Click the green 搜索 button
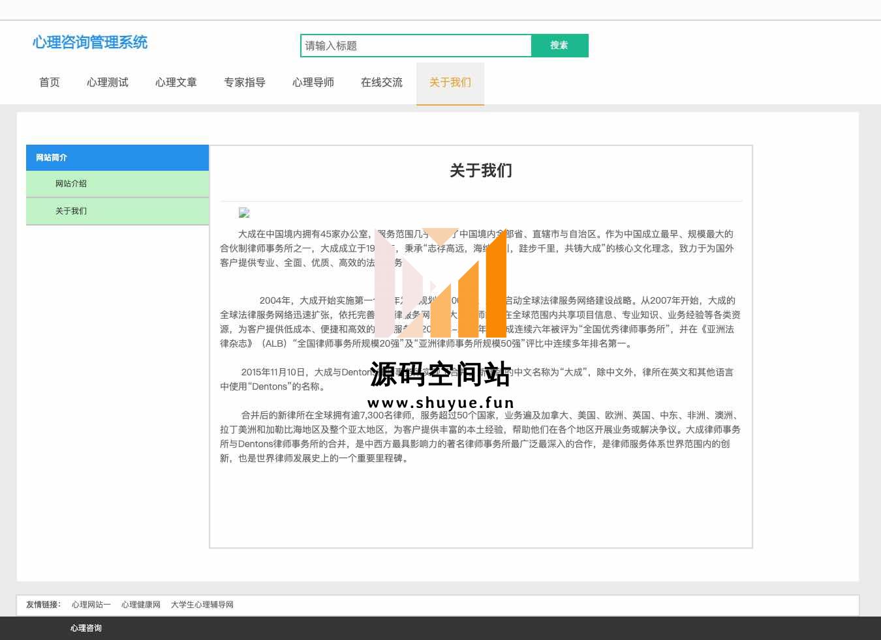 click(560, 46)
